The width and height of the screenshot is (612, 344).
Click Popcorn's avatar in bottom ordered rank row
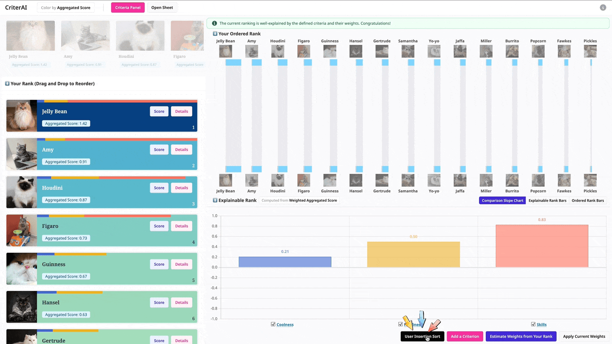click(x=538, y=180)
